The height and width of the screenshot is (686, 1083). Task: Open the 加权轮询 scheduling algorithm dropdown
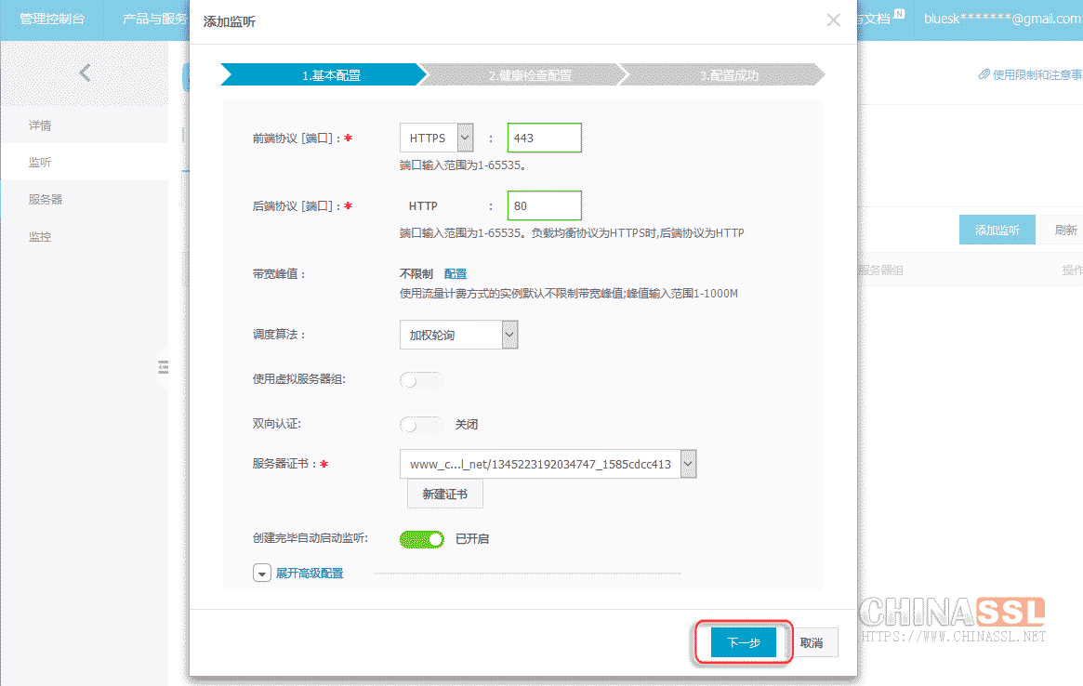458,336
